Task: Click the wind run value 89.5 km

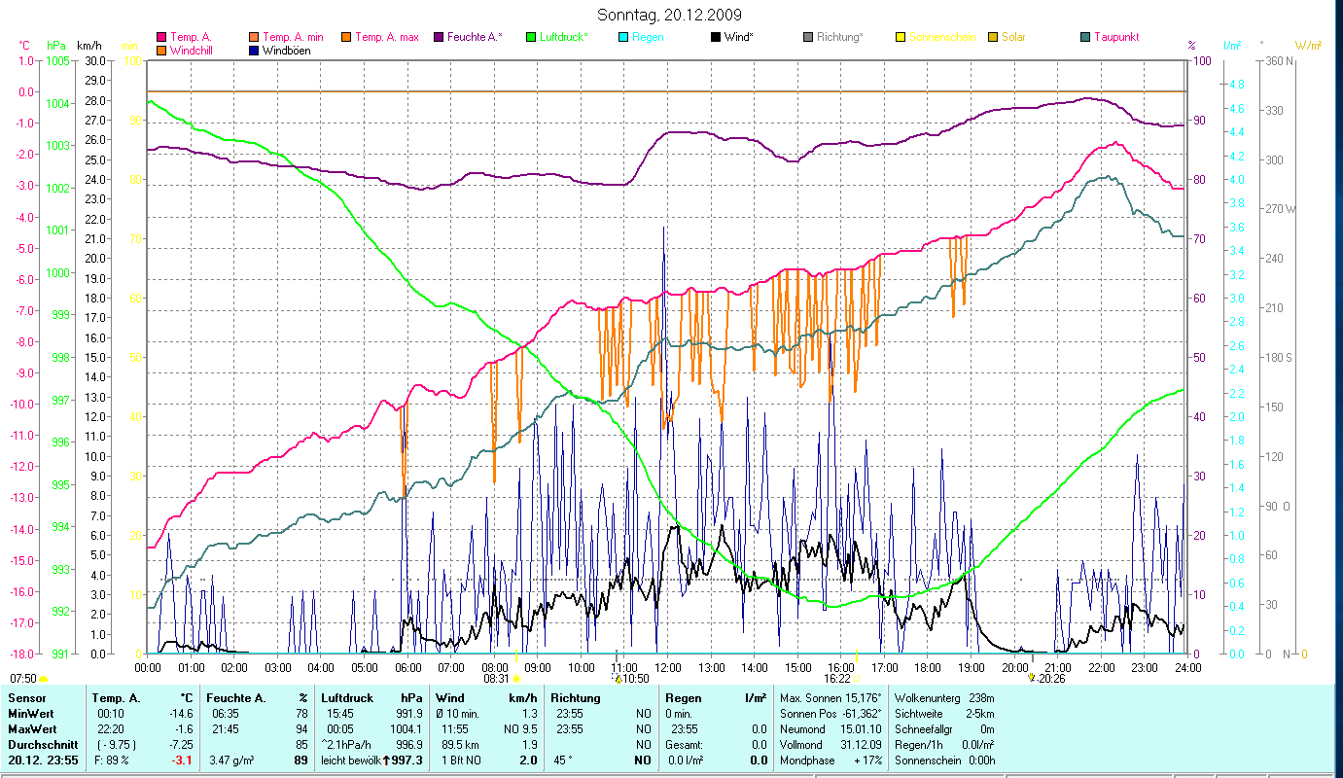Action: [458, 744]
